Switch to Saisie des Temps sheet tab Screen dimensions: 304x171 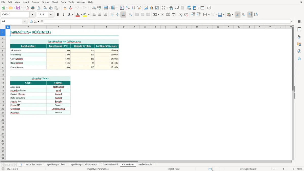(x=33, y=164)
